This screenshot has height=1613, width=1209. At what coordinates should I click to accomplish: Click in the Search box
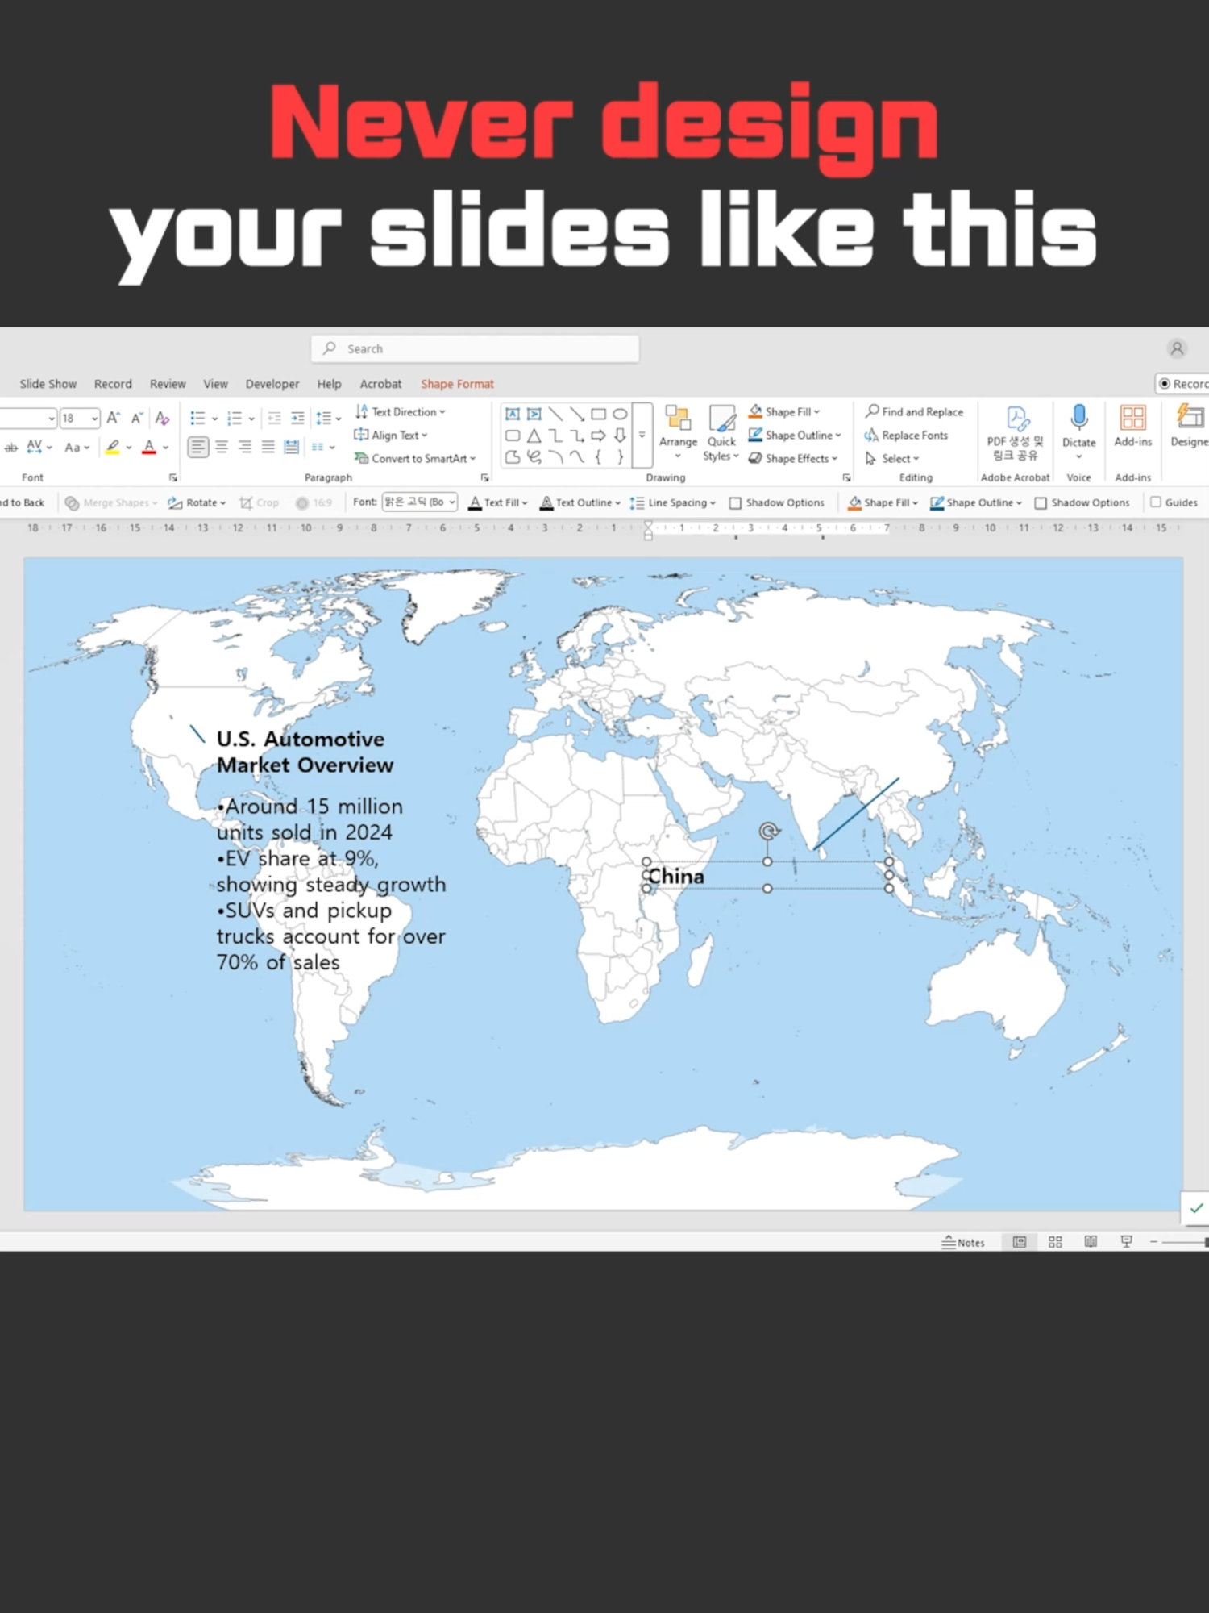click(x=475, y=348)
